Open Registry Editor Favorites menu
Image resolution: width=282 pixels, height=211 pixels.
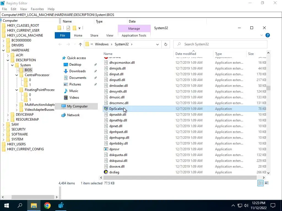click(x=37, y=9)
